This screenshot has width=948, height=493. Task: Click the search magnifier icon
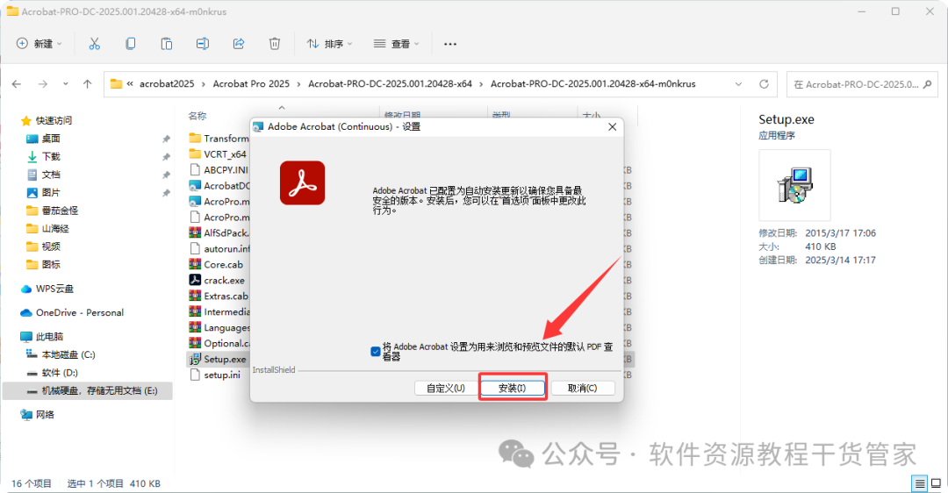pos(928,84)
